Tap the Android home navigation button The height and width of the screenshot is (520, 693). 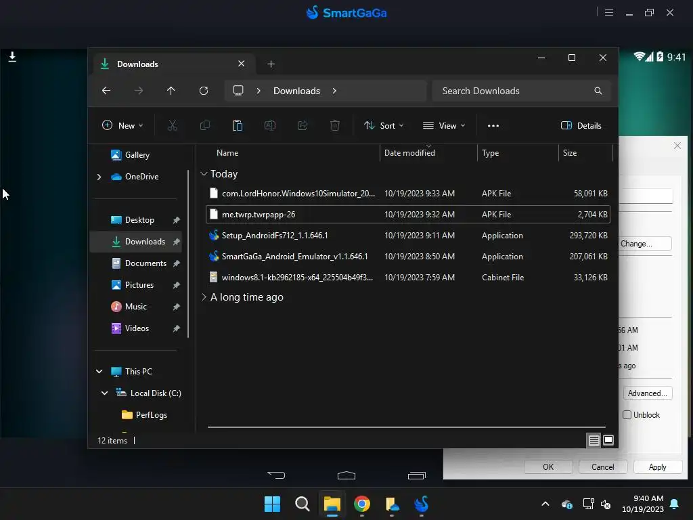point(346,475)
